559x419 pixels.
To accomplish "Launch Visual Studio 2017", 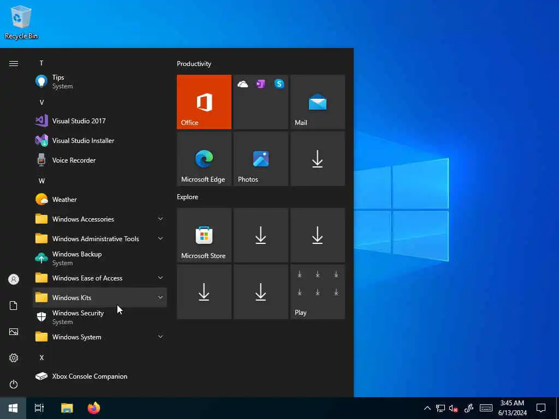I will (x=100, y=121).
